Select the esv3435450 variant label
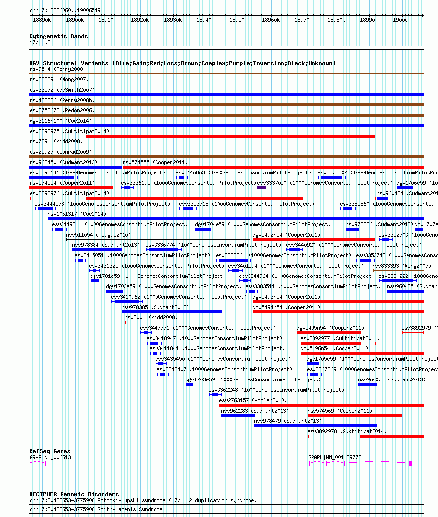The image size is (438, 517). (x=223, y=359)
